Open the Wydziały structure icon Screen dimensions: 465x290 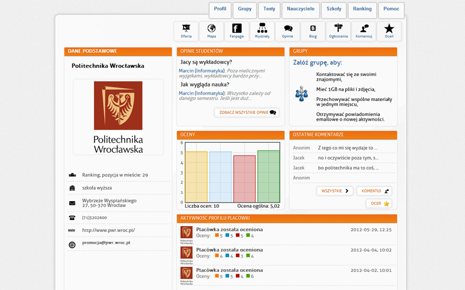point(262,31)
